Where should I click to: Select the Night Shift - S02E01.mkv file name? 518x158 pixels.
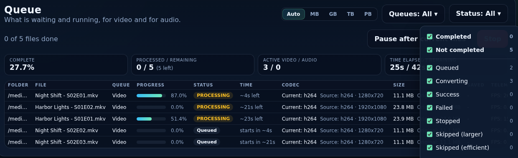pos(67,96)
